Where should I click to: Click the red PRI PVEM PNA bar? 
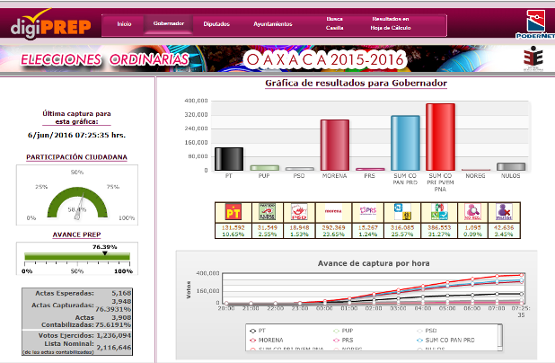(440, 137)
